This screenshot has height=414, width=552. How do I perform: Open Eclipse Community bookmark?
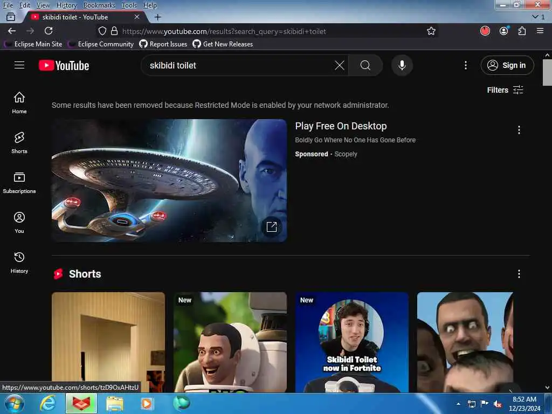[x=101, y=44]
